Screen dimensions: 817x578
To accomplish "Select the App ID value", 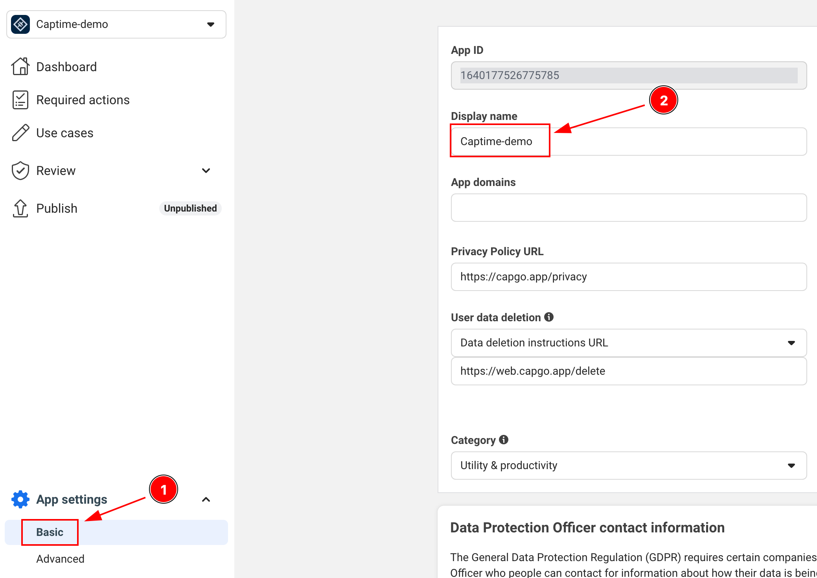I will coord(510,75).
